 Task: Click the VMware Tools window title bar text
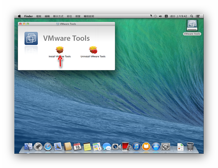68,24
